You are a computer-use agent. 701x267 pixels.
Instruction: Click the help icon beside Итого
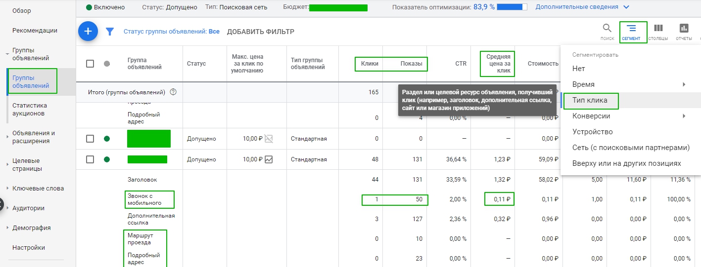tap(173, 92)
